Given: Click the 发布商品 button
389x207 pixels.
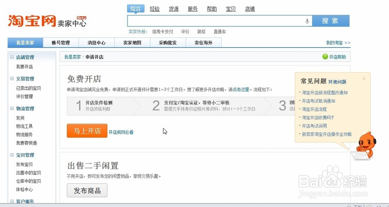Looking at the screenshot, I should pos(87,190).
